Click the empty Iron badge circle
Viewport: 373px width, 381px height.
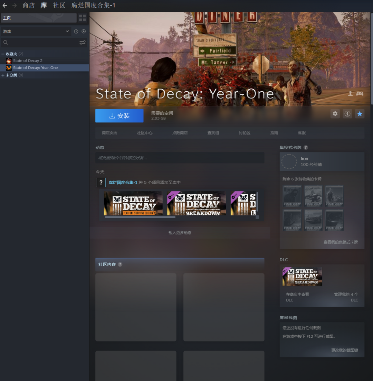click(289, 161)
